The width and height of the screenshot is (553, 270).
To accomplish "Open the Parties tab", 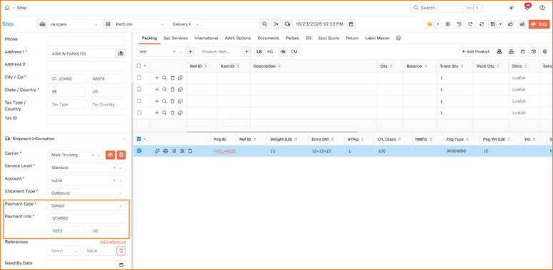I will pyautogui.click(x=292, y=38).
